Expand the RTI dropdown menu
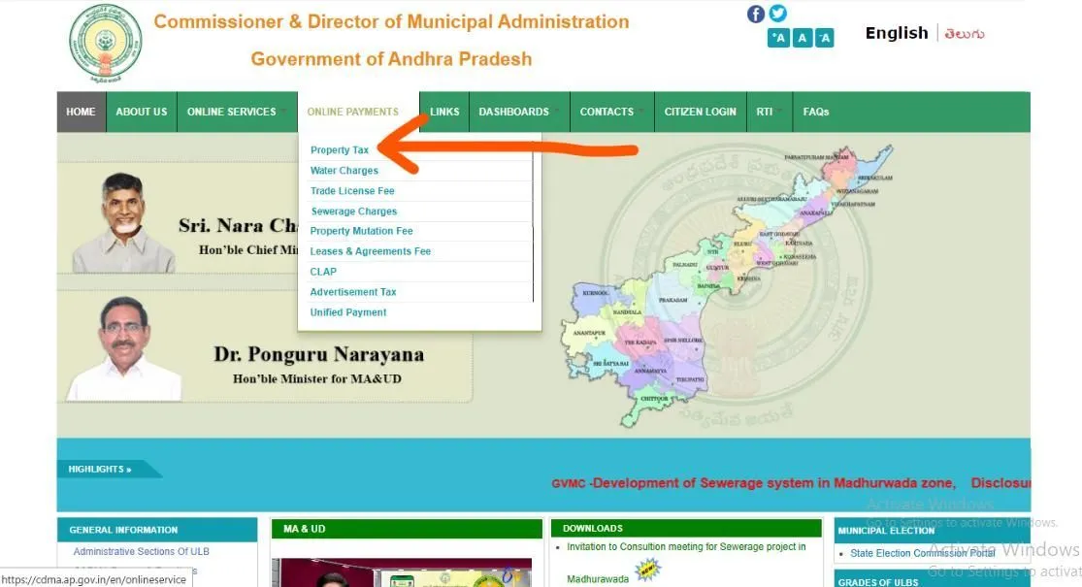The image size is (1082, 587). [x=765, y=111]
